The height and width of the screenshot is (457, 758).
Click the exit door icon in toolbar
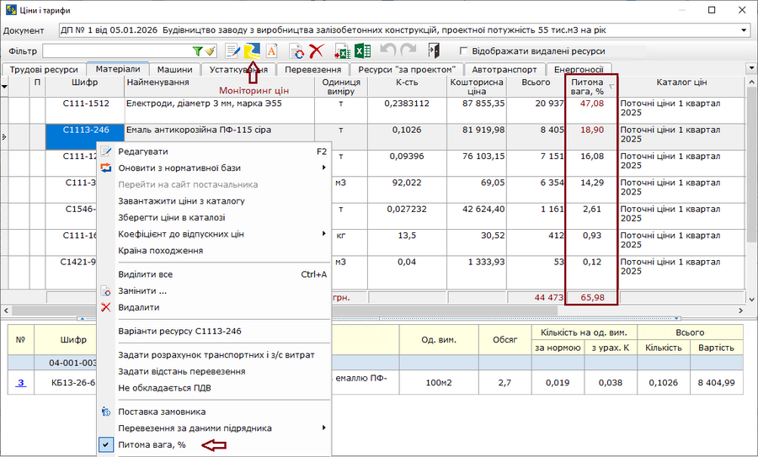coord(434,51)
